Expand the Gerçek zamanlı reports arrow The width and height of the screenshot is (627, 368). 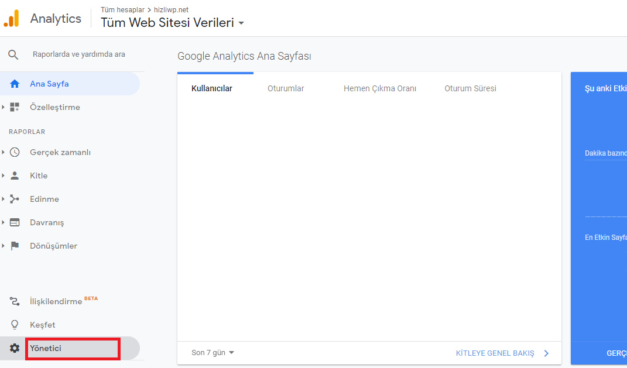(3, 152)
